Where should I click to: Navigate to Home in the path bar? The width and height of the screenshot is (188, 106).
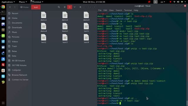click(24, 7)
